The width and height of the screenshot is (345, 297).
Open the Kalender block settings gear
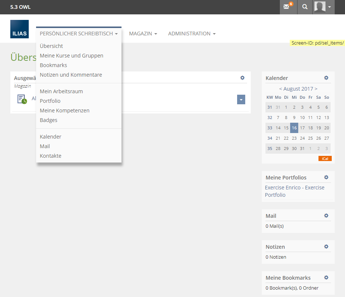click(326, 78)
